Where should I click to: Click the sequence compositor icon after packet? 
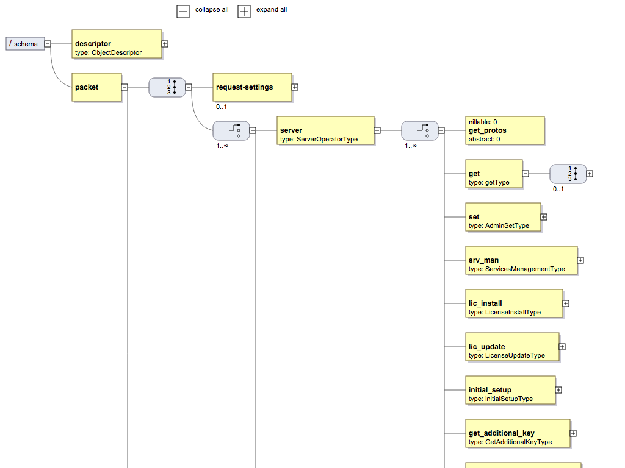coord(167,87)
